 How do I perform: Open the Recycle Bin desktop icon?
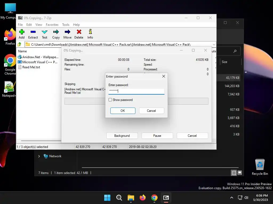260,167
